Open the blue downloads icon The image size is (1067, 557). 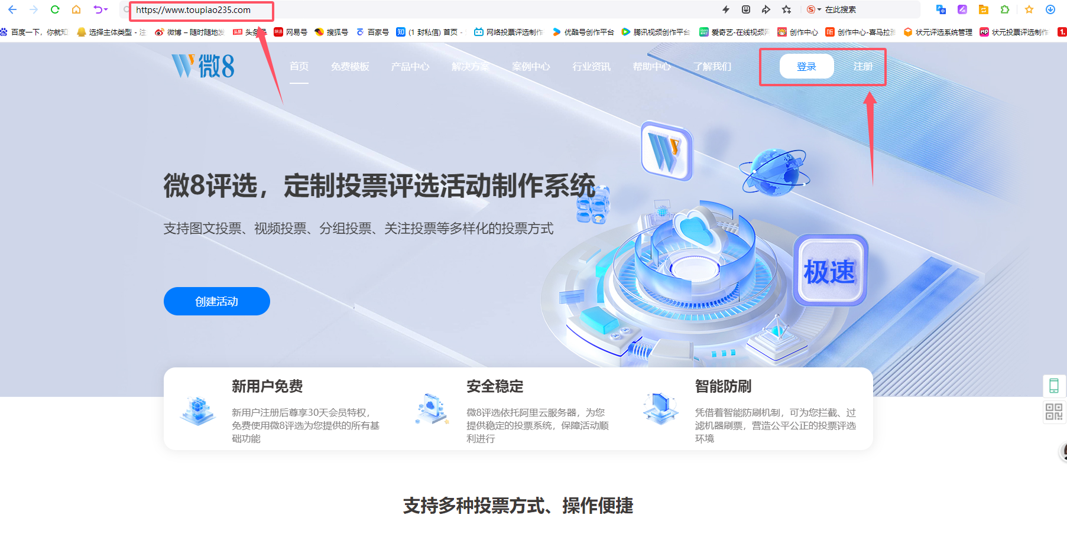click(1050, 9)
